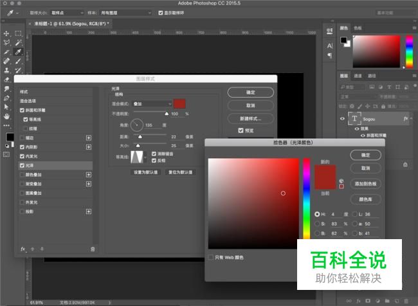This screenshot has height=306, width=418.
Task: Select the Eyedropper tool in the toolbox
Action: (18, 51)
